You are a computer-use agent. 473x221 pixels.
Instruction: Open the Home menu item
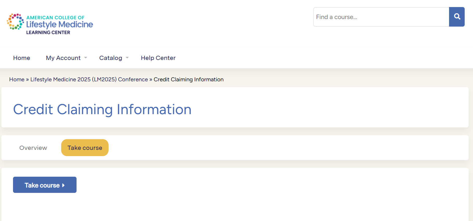[x=22, y=58]
